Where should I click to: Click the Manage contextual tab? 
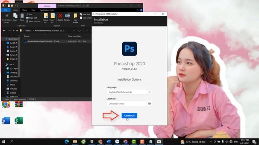(x=47, y=6)
